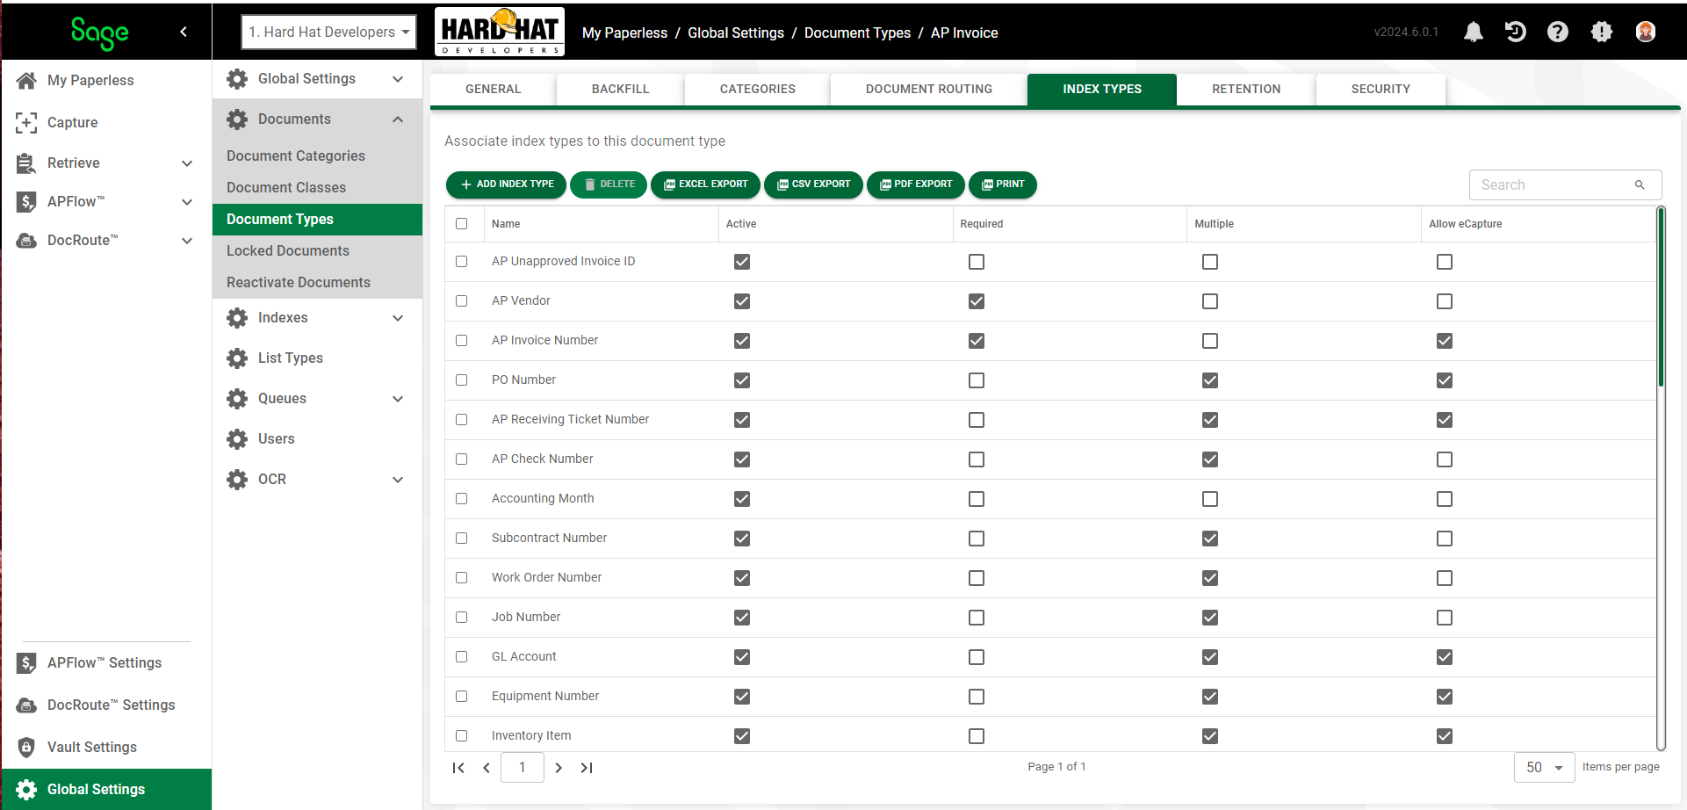Screen dimensions: 1687x810
Task: Click the APFlow dollar icon
Action: pos(26,202)
